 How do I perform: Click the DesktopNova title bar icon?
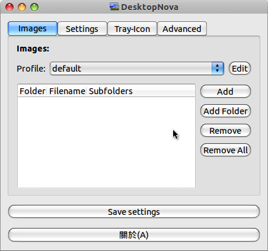pyautogui.click(x=114, y=7)
